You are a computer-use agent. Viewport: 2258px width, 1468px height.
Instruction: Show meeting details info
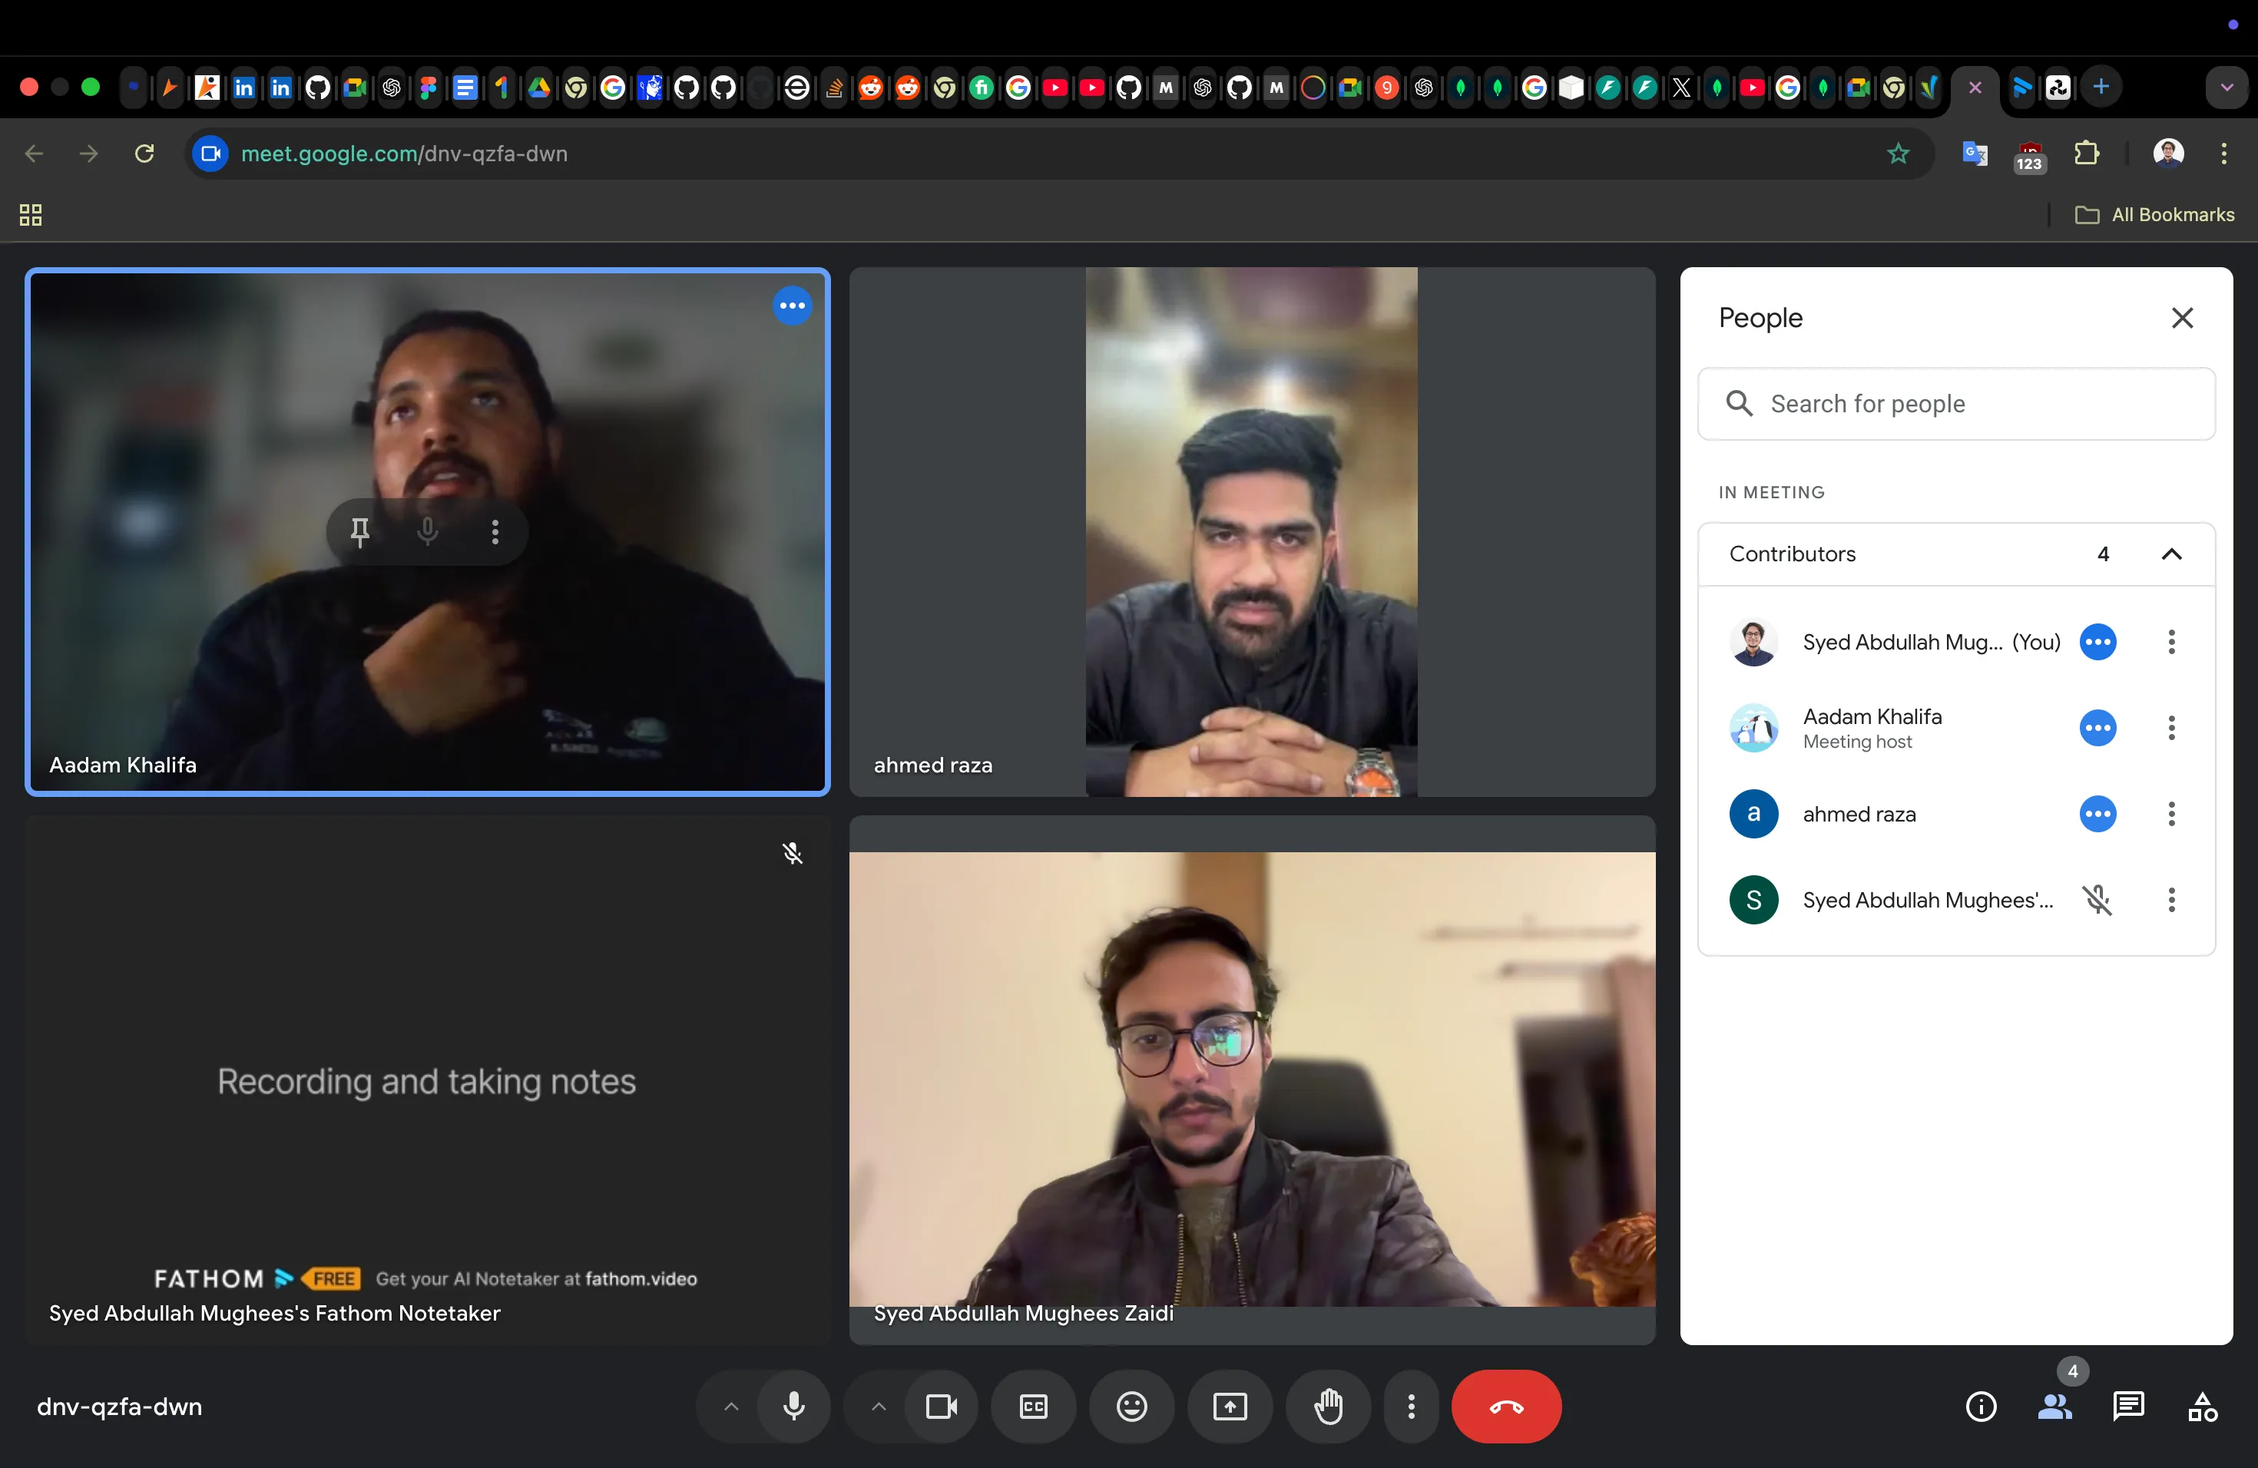tap(1981, 1407)
